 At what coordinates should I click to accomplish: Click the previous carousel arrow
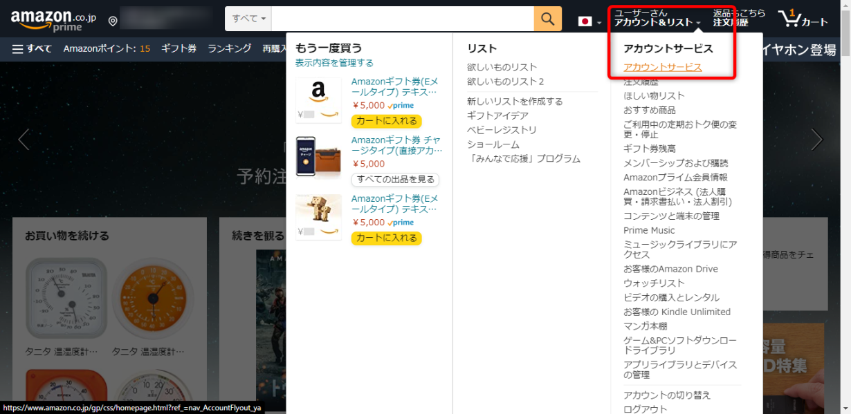tap(24, 140)
